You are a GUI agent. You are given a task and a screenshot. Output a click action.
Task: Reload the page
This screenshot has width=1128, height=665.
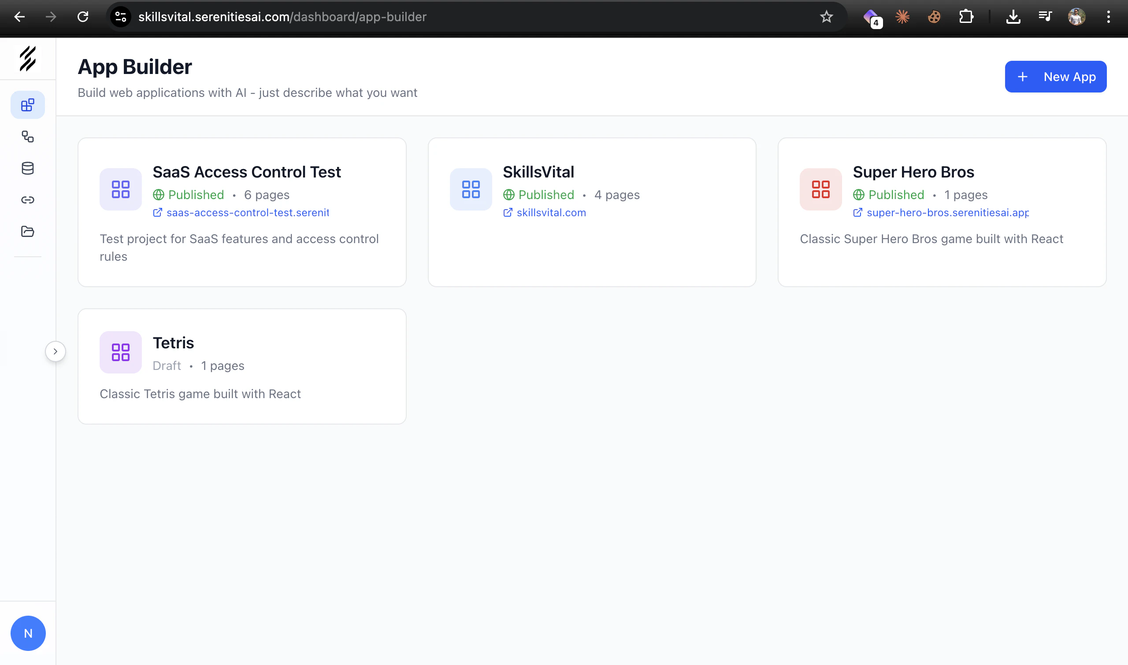(x=83, y=17)
